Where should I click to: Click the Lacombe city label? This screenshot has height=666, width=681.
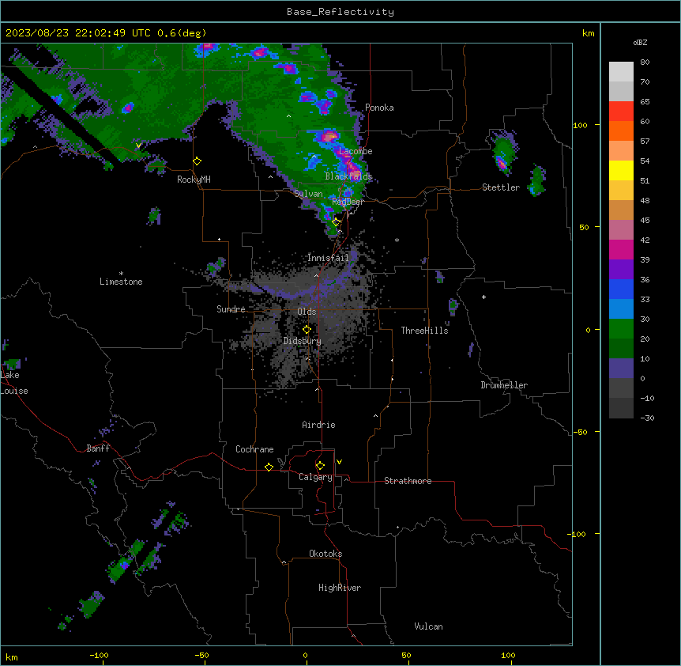tap(356, 151)
